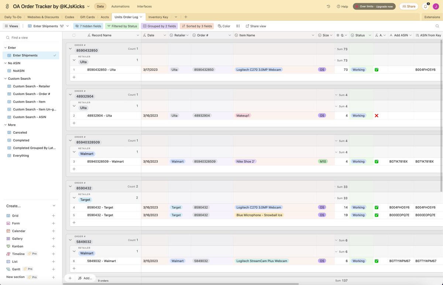Screen dimensions: 443x285
Task: Click the Upgrade now button
Action: pos(374,6)
